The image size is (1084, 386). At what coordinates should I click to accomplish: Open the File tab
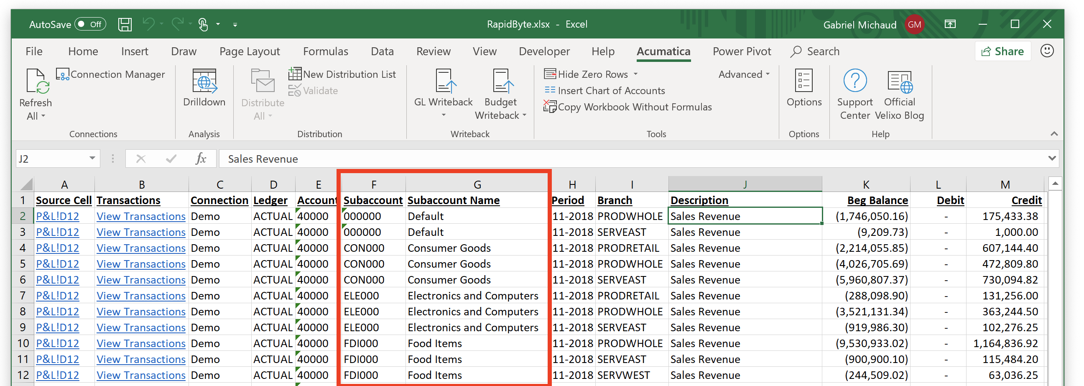click(34, 51)
